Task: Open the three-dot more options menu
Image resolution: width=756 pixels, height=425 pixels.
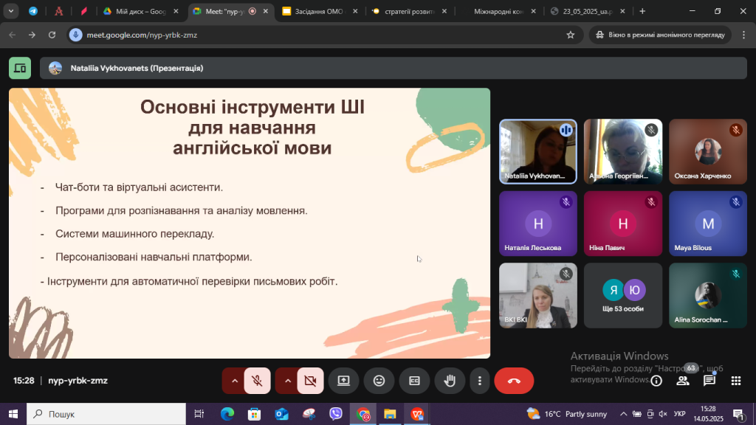Action: [x=480, y=381]
